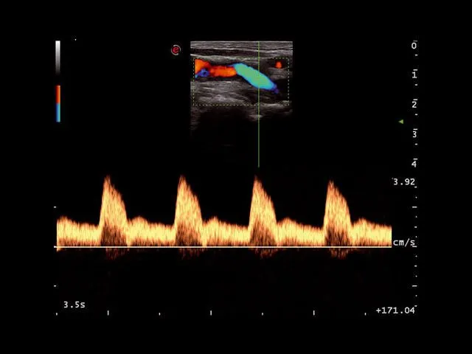Viewport: 472px width, 354px height.
Task: Click the cm/s velocity unit label
Action: (404, 242)
